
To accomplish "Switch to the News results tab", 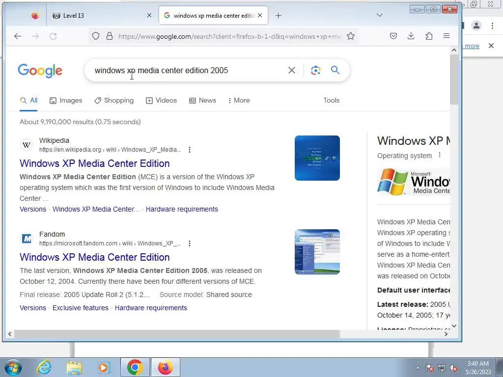I will point(202,100).
